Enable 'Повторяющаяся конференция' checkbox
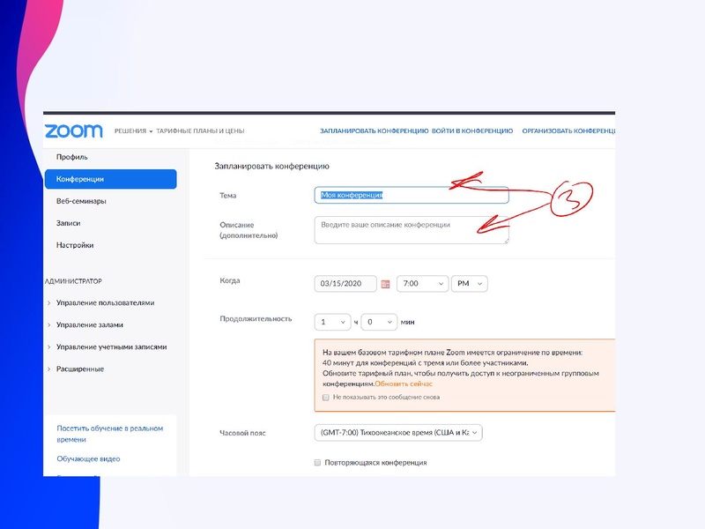This screenshot has width=705, height=529. pyautogui.click(x=317, y=463)
